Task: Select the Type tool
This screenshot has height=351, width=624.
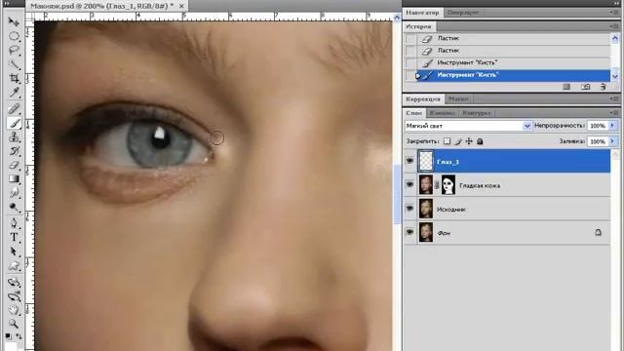Action: 14,237
